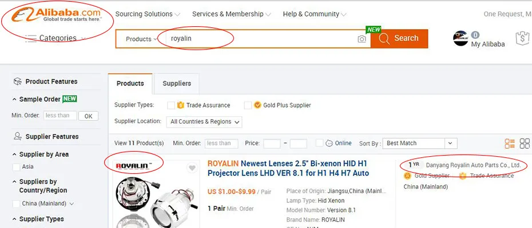Open the order clipboard icon at top right
Screen dimensions: 532x228
tap(521, 38)
